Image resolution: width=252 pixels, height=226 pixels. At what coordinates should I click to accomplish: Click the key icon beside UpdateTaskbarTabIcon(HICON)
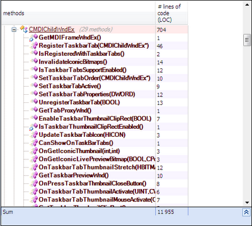pyautogui.click(x=34, y=135)
